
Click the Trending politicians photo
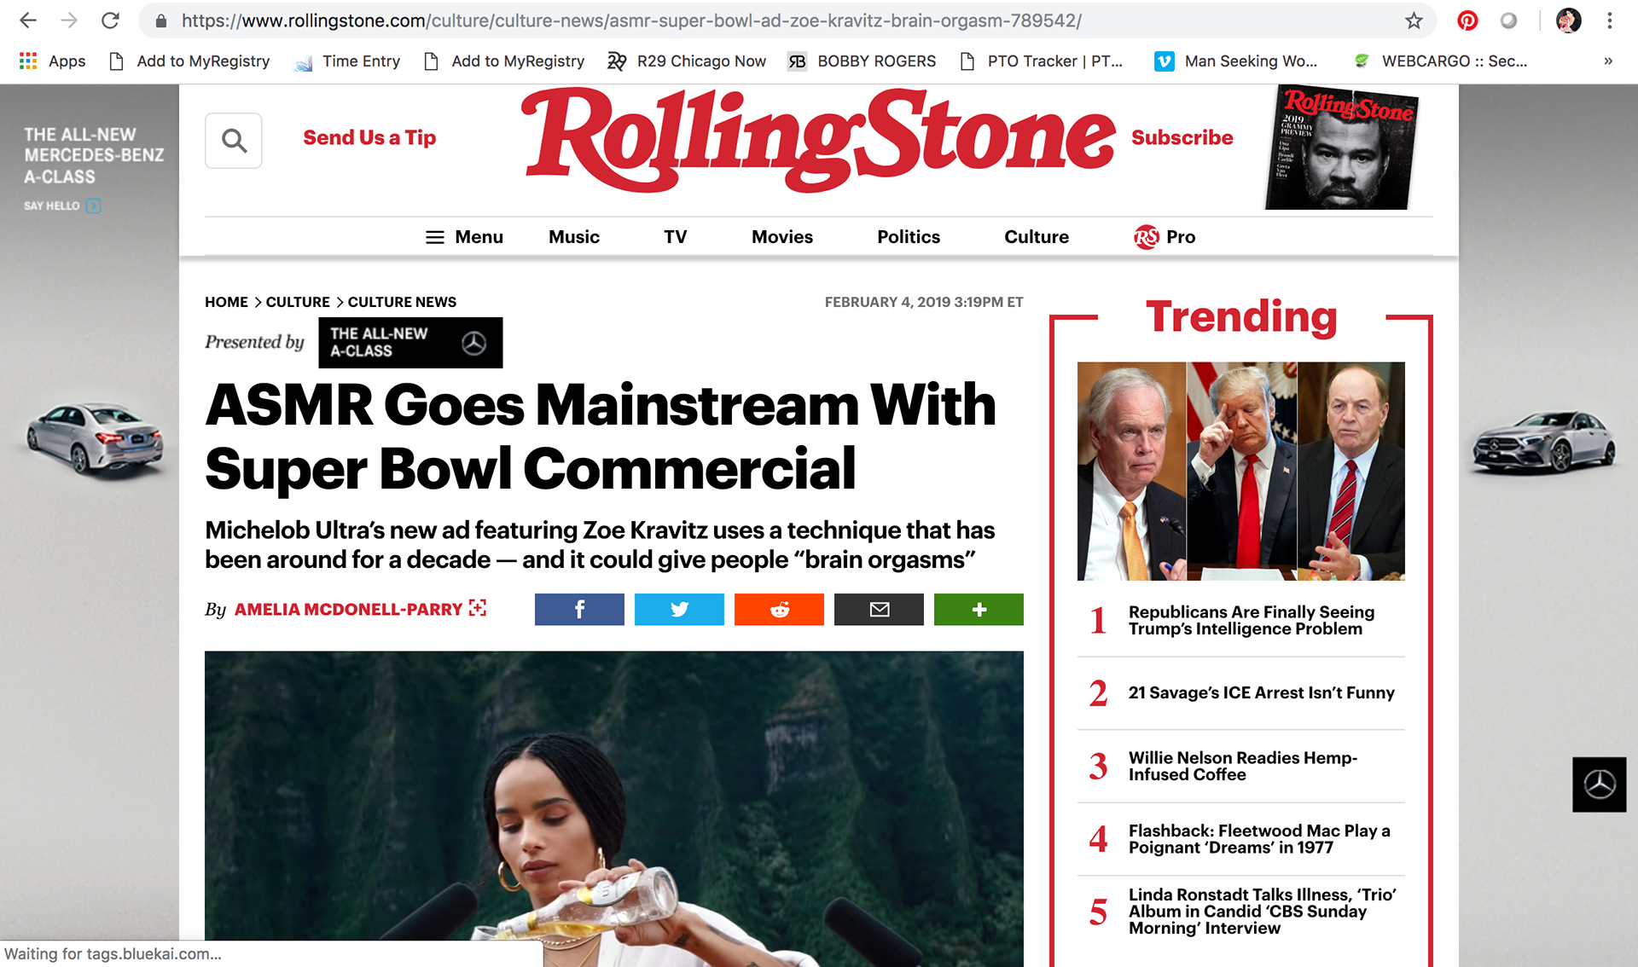[1241, 472]
